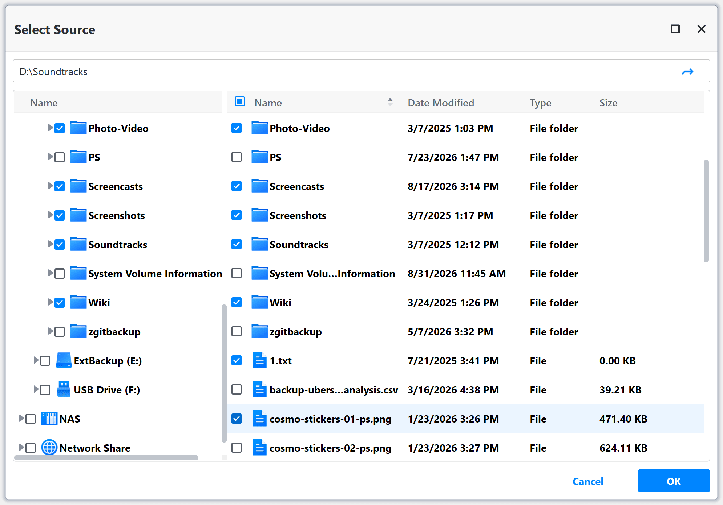Click the ExtBackup (E:) drive icon
Viewport: 723px width, 505px height.
64,360
